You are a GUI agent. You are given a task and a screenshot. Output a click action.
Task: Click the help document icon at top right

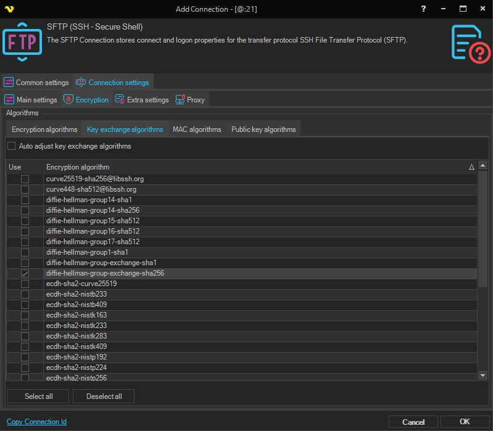click(470, 43)
